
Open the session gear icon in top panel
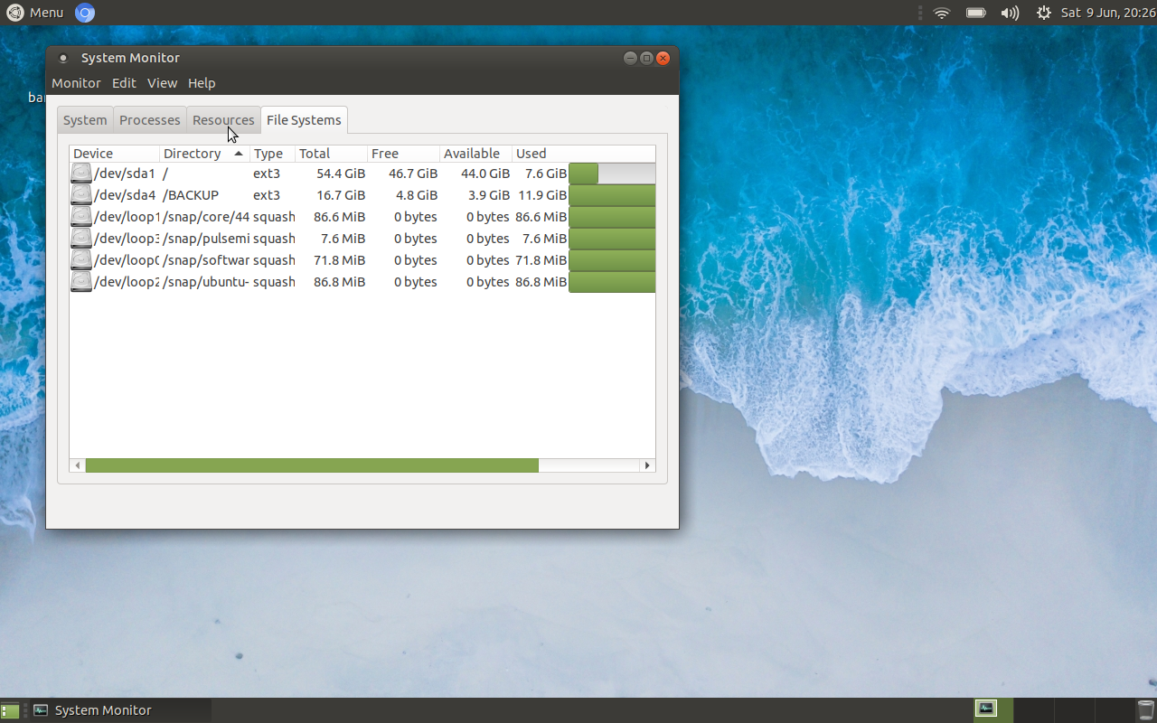(1043, 13)
